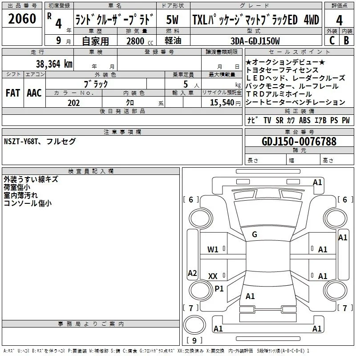Click the 検査員記入欄 section header

click(x=91, y=171)
